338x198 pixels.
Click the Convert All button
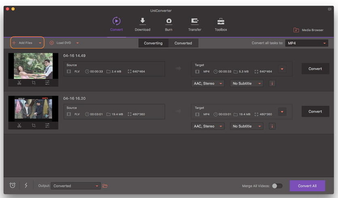[x=307, y=186]
